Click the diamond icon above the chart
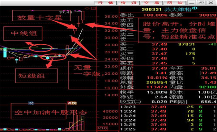 pyautogui.click(x=87, y=8)
